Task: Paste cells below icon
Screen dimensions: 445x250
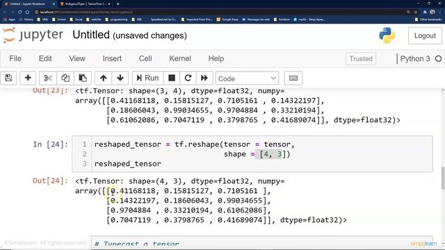Action: [83, 78]
